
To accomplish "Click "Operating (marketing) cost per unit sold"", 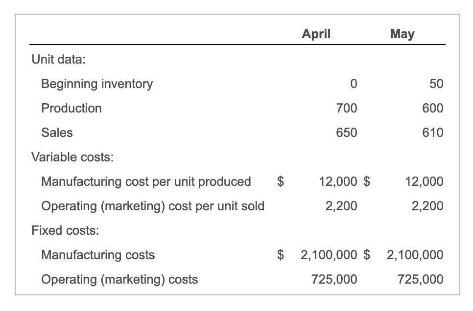I will (x=153, y=206).
